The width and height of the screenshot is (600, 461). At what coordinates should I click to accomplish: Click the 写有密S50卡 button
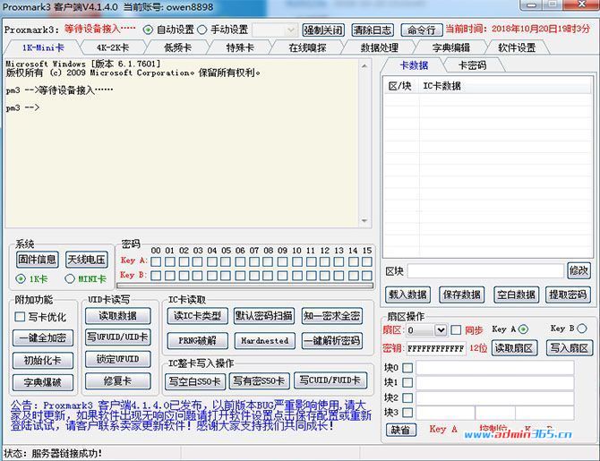point(259,381)
